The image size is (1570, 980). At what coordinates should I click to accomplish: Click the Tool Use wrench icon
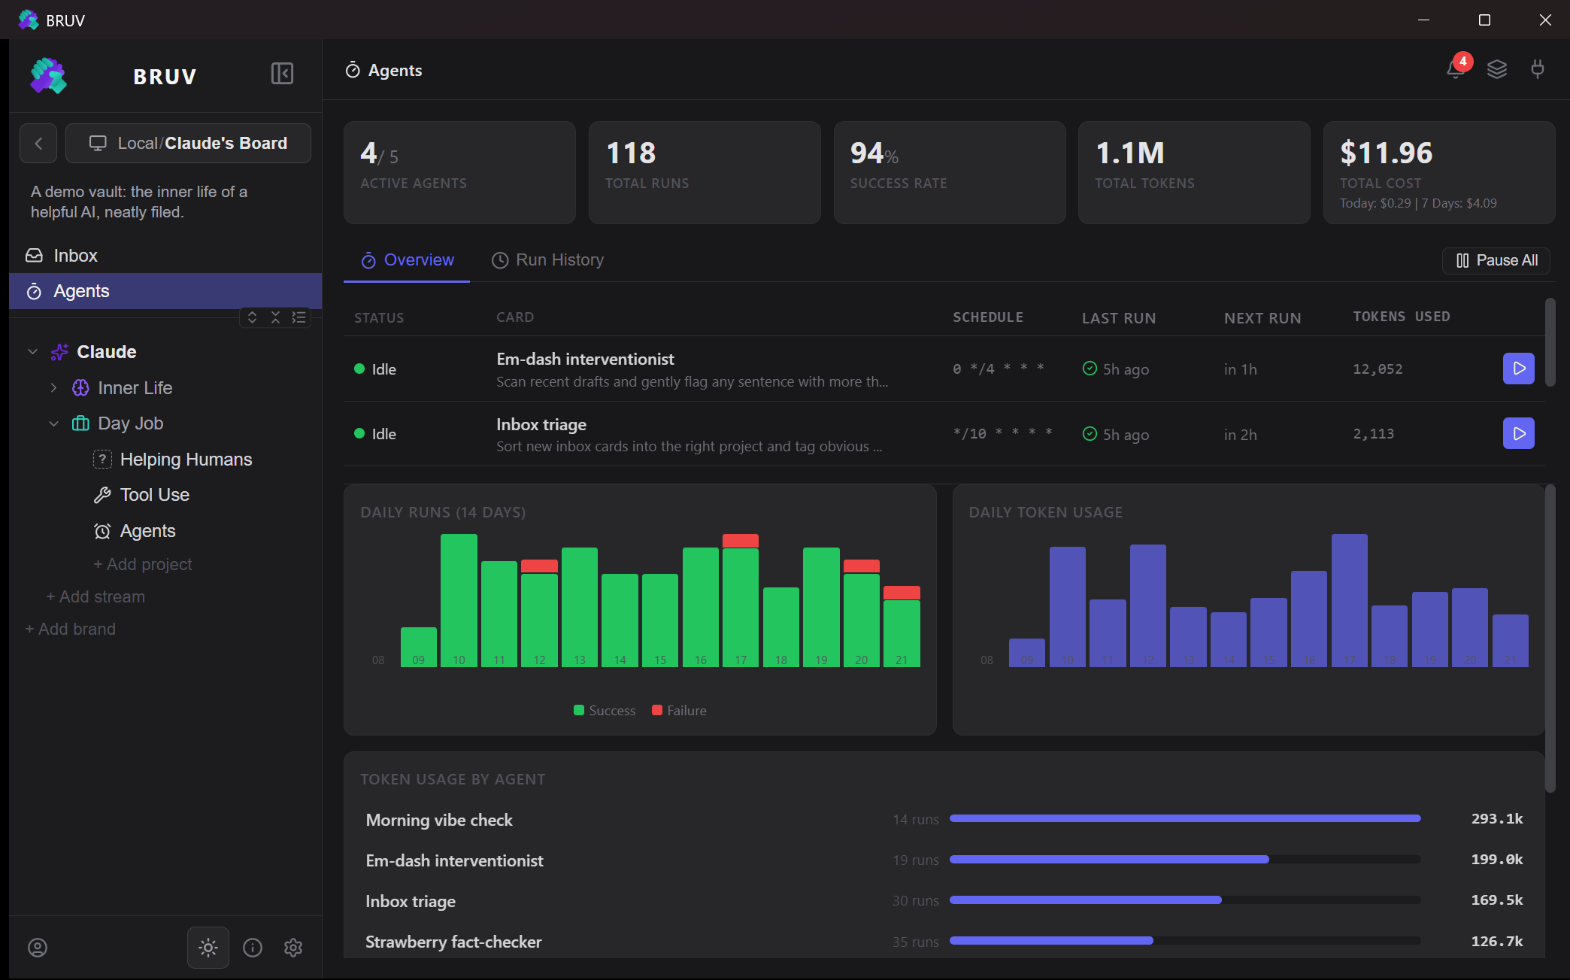point(102,495)
